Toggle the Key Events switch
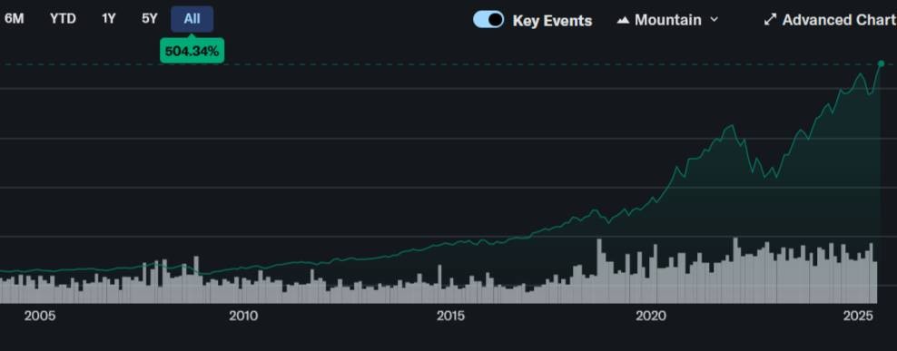 pos(488,19)
